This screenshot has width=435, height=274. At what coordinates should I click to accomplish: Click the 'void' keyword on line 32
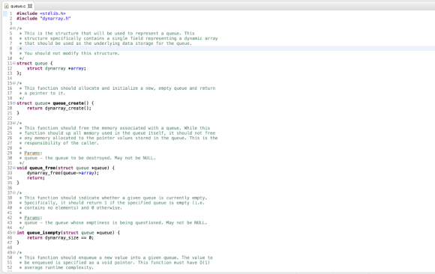(x=22, y=168)
